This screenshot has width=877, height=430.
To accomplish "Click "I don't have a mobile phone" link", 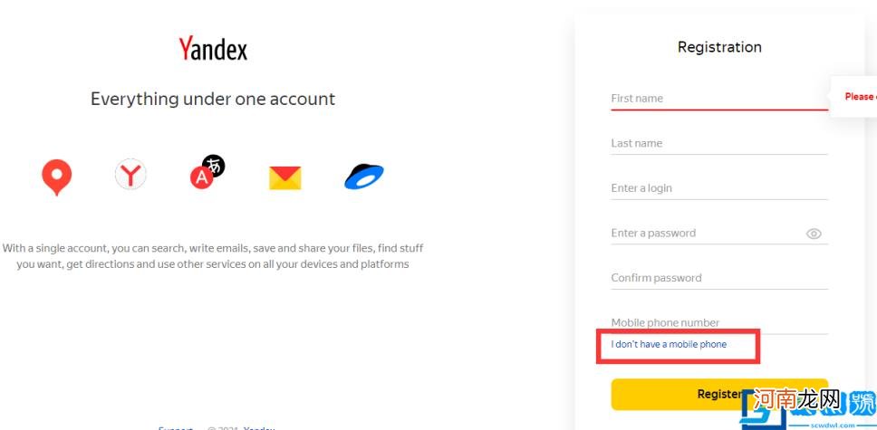I will click(x=669, y=345).
